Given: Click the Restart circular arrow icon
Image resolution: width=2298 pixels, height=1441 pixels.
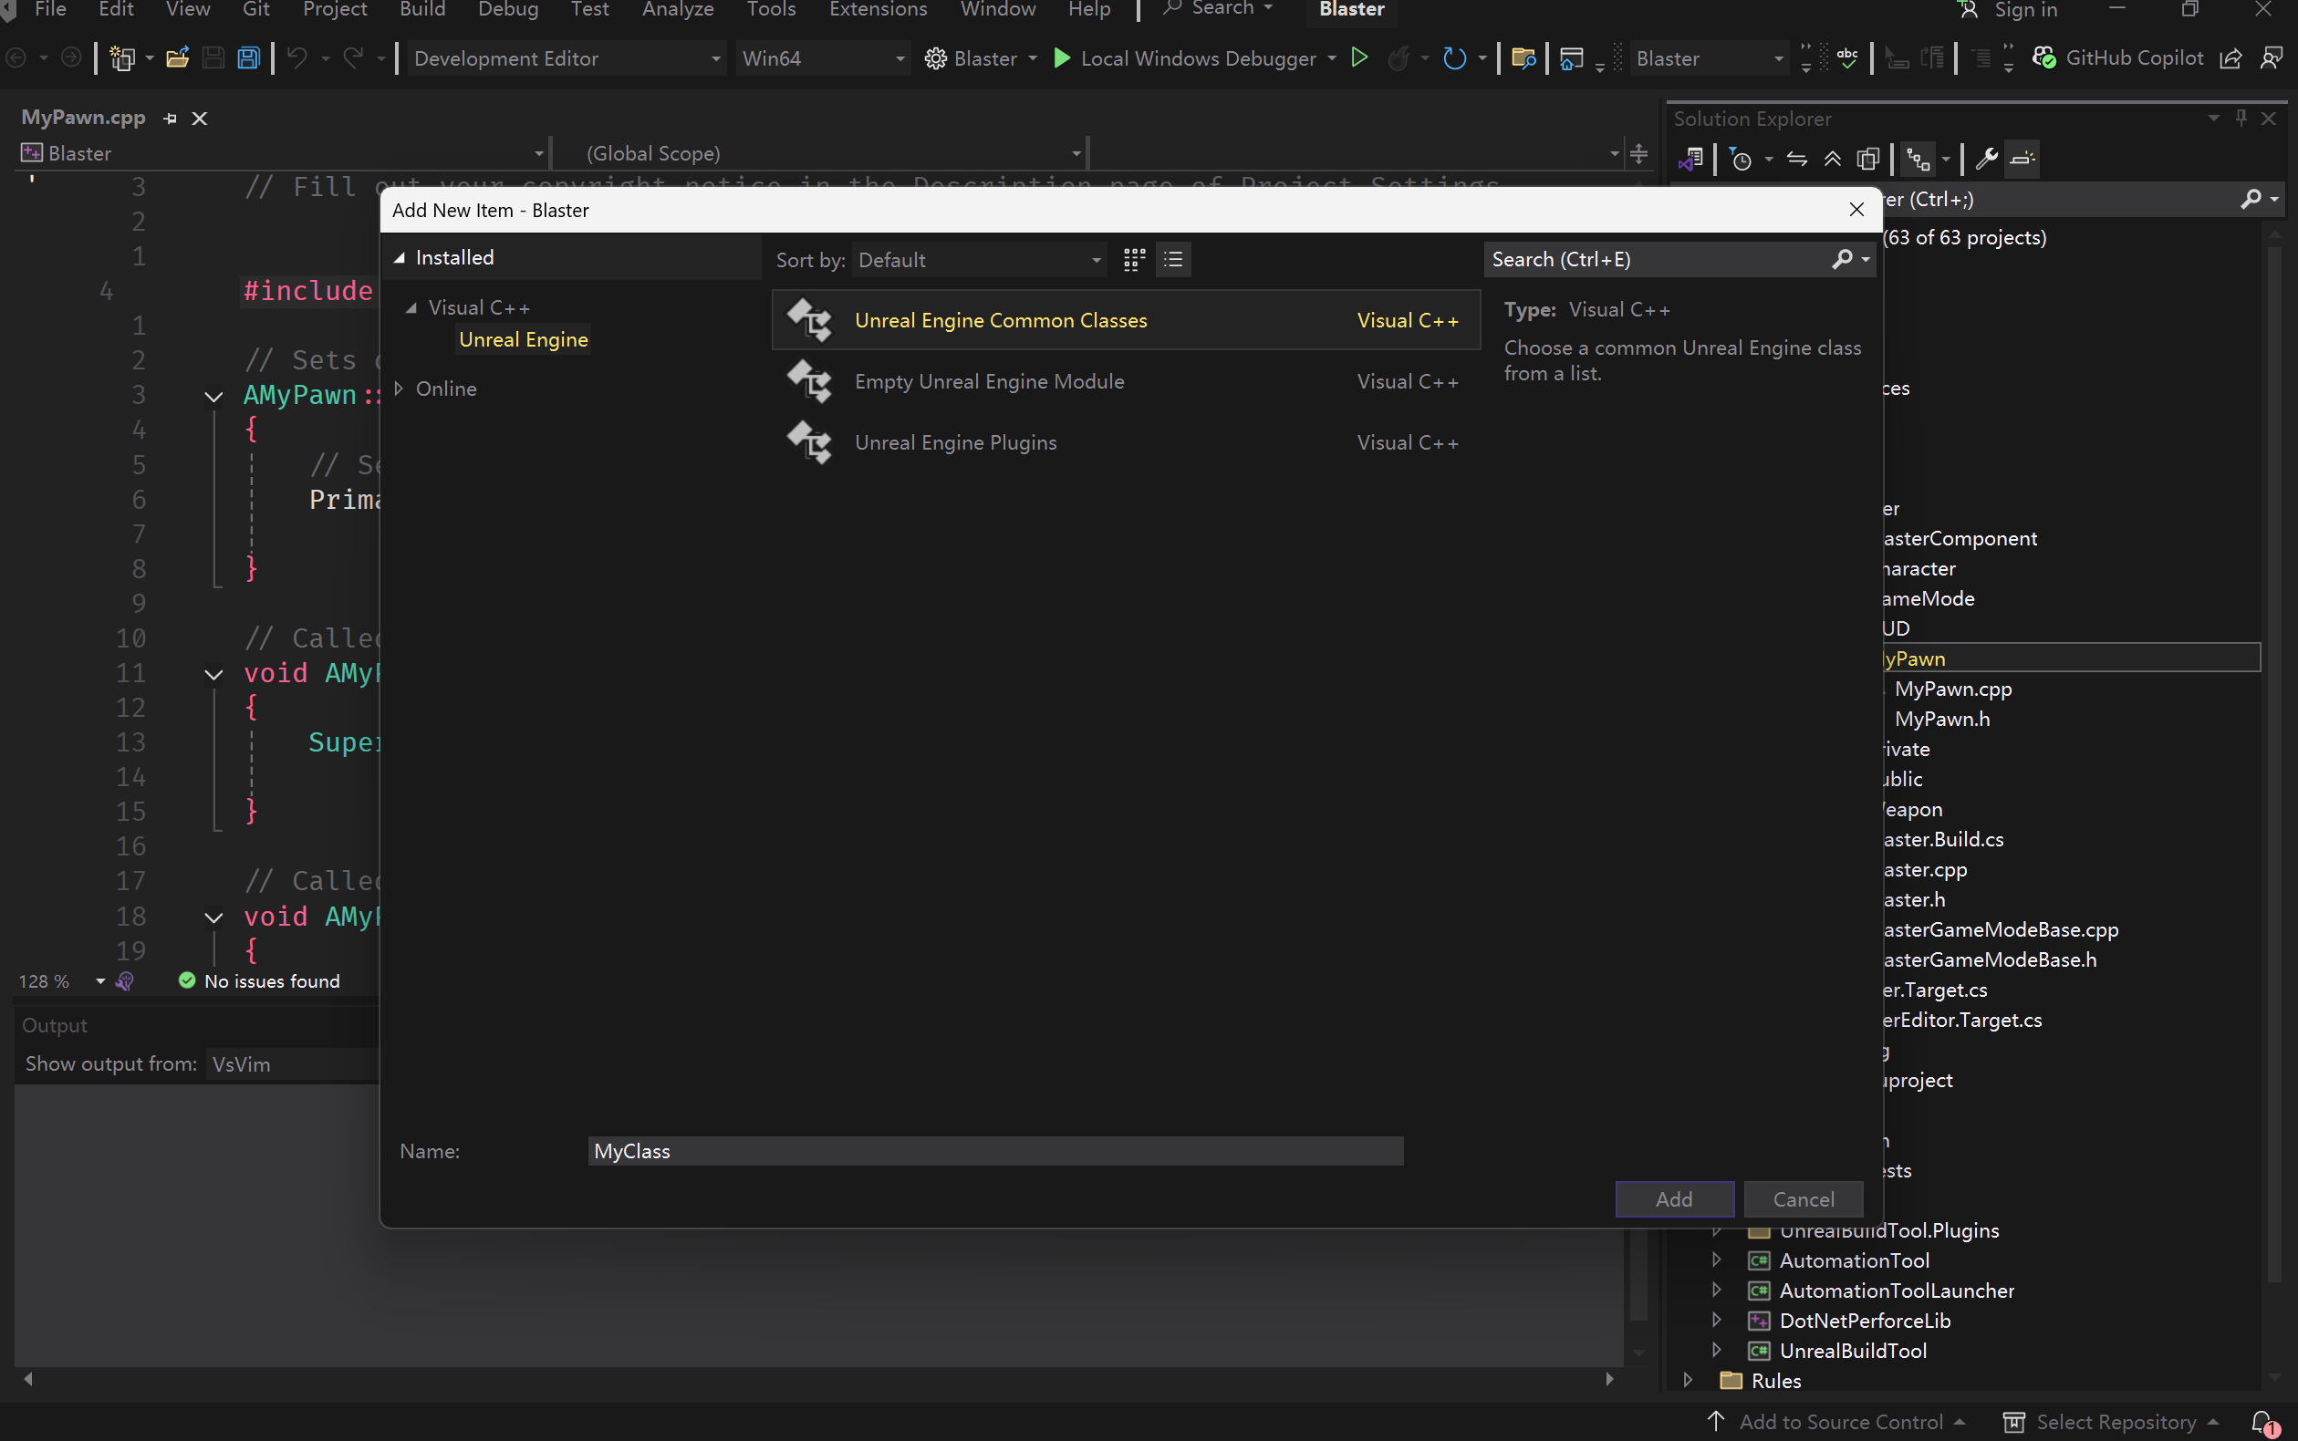Looking at the screenshot, I should coord(1454,58).
